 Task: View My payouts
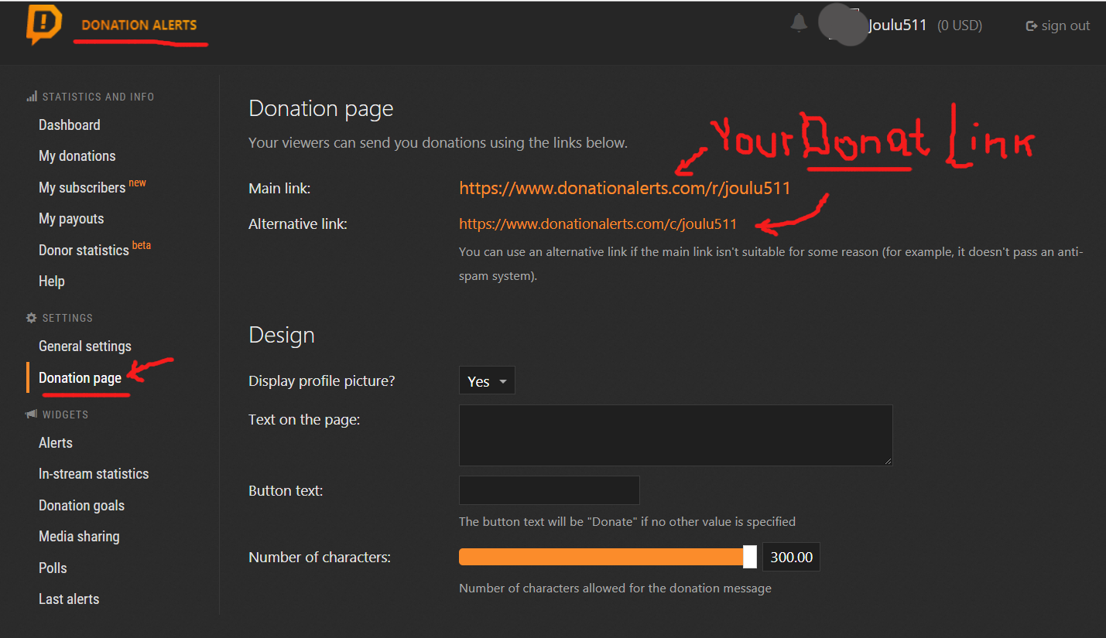point(71,219)
